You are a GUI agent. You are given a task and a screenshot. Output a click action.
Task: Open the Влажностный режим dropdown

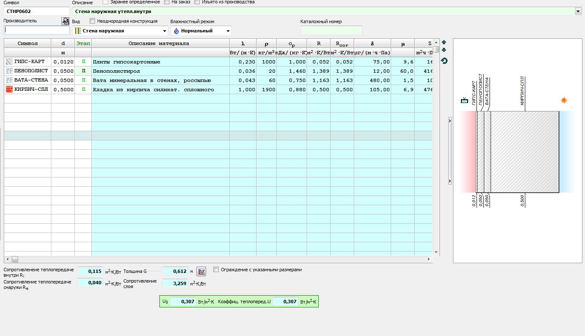click(x=228, y=31)
